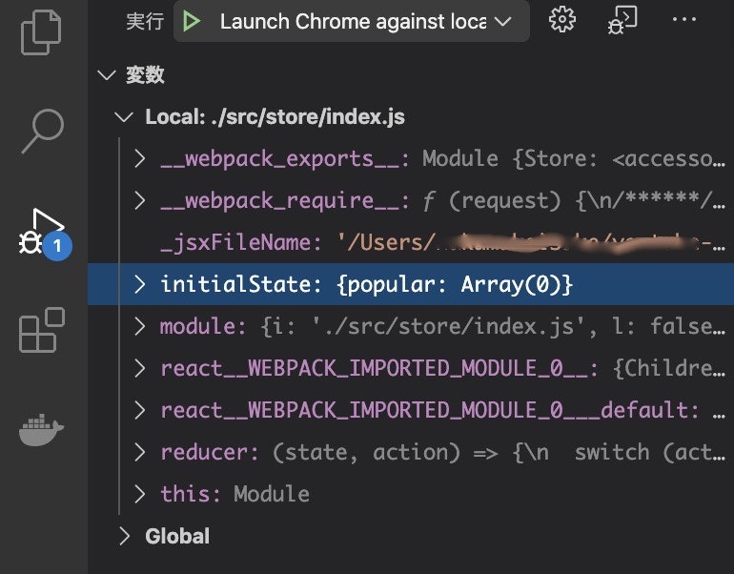734x574 pixels.
Task: Expand the __webpack_exports__ variable
Action: click(x=139, y=158)
